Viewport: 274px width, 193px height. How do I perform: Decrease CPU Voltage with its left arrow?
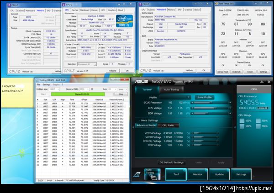pyautogui.click(x=192, y=108)
